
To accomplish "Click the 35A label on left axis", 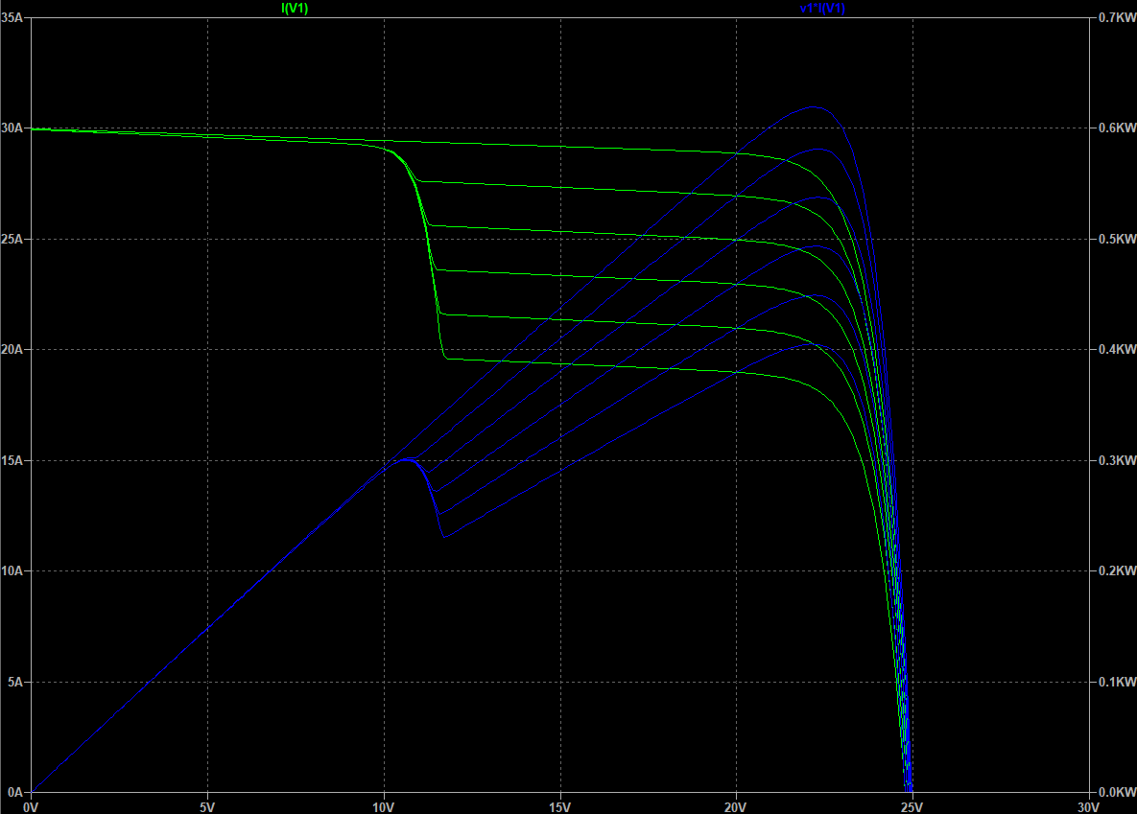I will 12,17.
